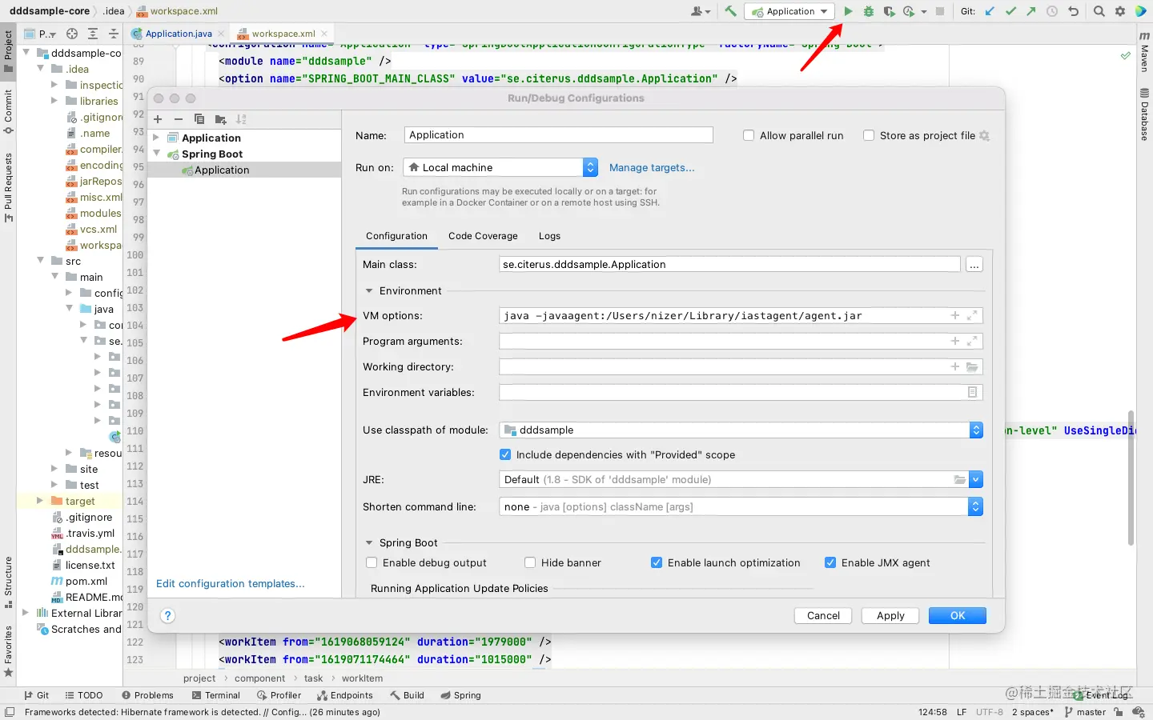Viewport: 1153px width, 720px height.
Task: Collapse the Spring Boot settings section
Action: 369,543
